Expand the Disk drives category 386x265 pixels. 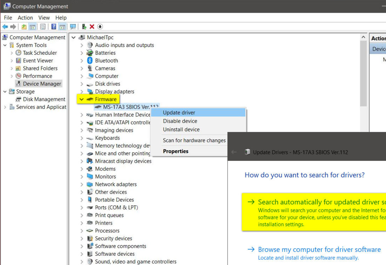[82, 84]
